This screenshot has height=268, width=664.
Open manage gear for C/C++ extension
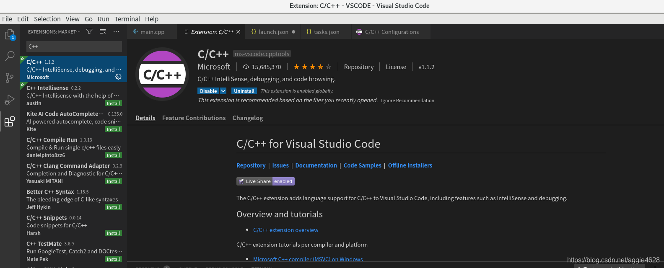pos(118,77)
